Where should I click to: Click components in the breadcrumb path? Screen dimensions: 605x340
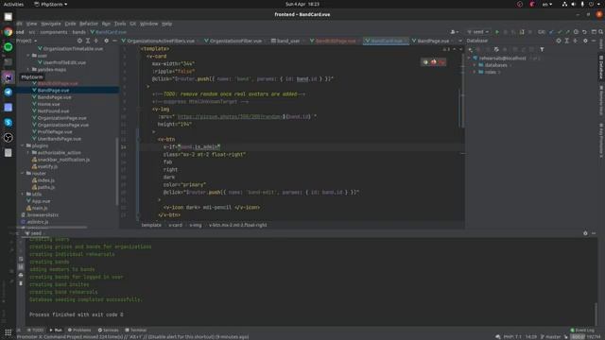(x=54, y=32)
